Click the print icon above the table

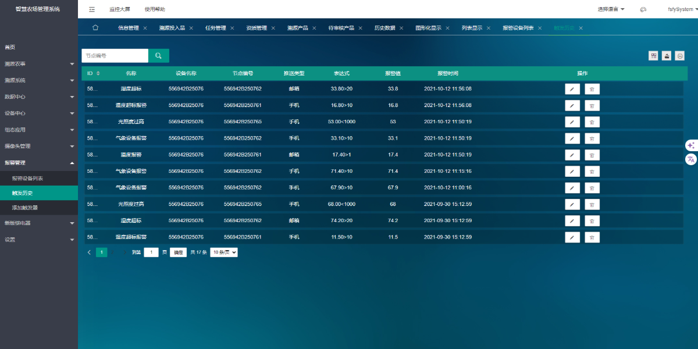tap(679, 56)
